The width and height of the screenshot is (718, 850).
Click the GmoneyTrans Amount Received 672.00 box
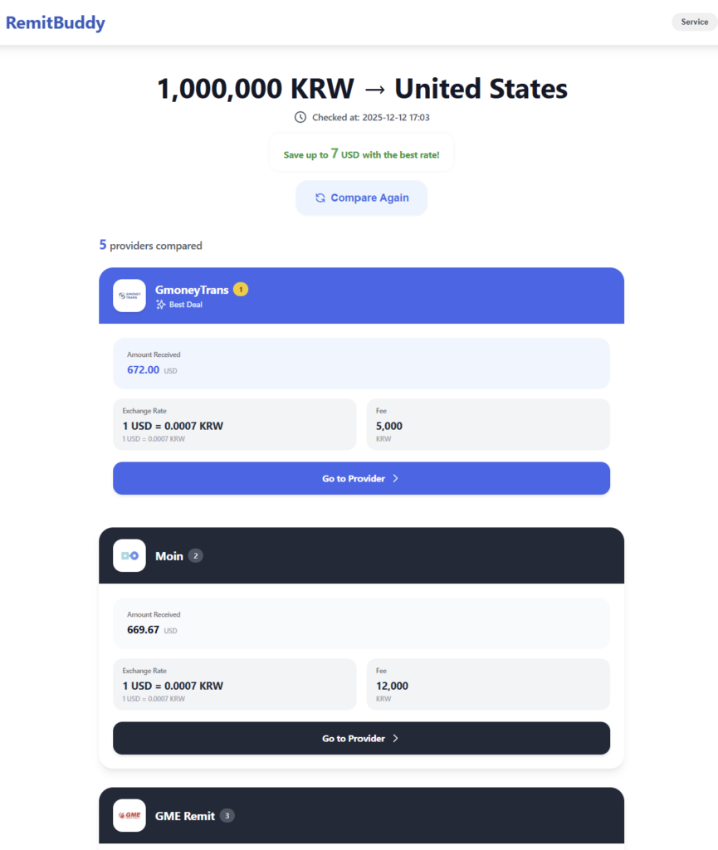tap(361, 364)
